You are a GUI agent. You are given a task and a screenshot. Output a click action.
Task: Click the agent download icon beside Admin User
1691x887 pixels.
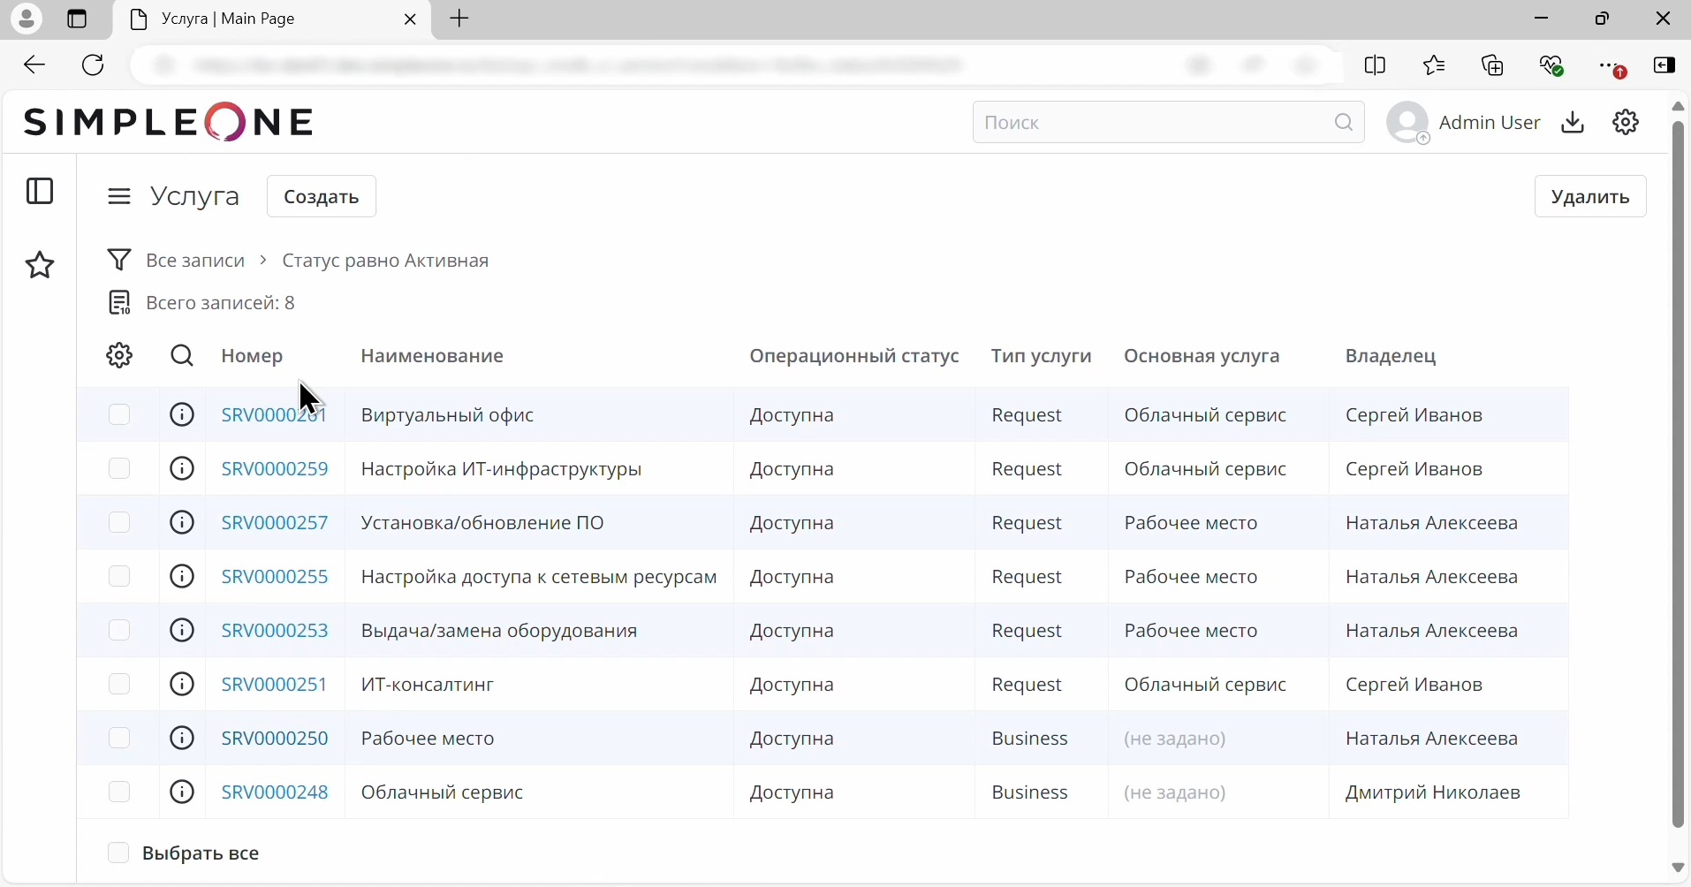coord(1573,123)
